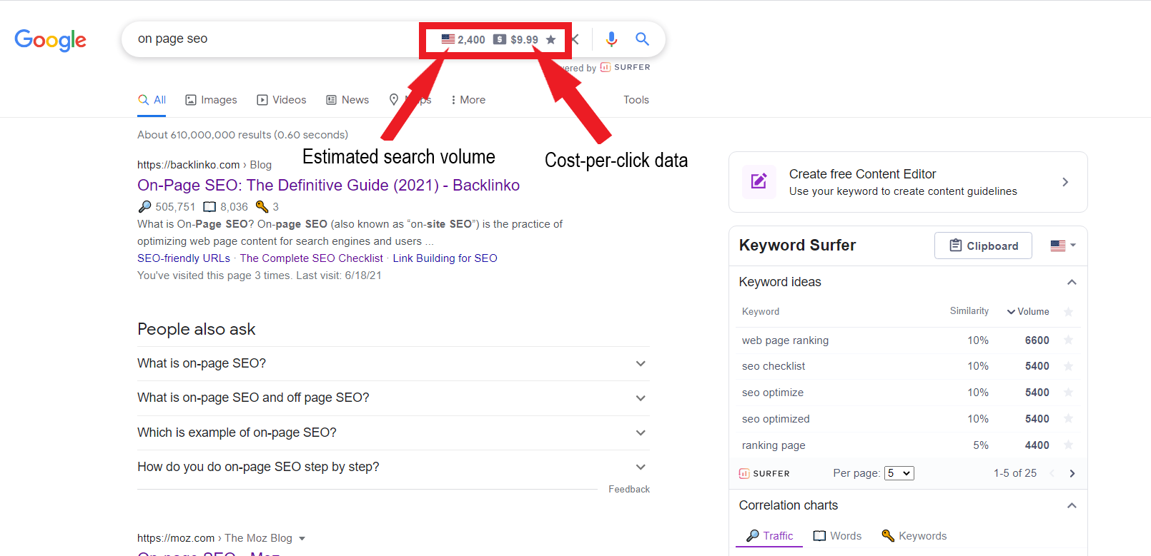Star the 'seo checklist' keyword
This screenshot has height=556, width=1151.
(1069, 366)
